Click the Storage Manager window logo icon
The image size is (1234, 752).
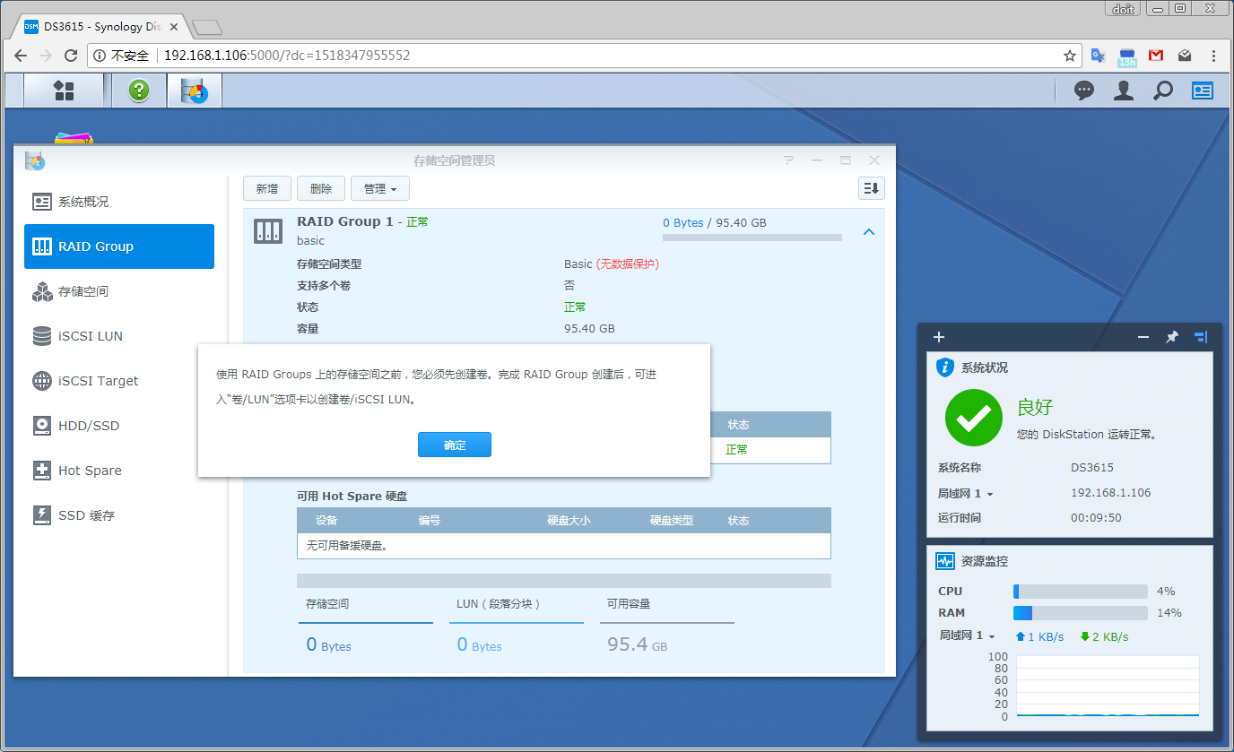click(x=35, y=160)
